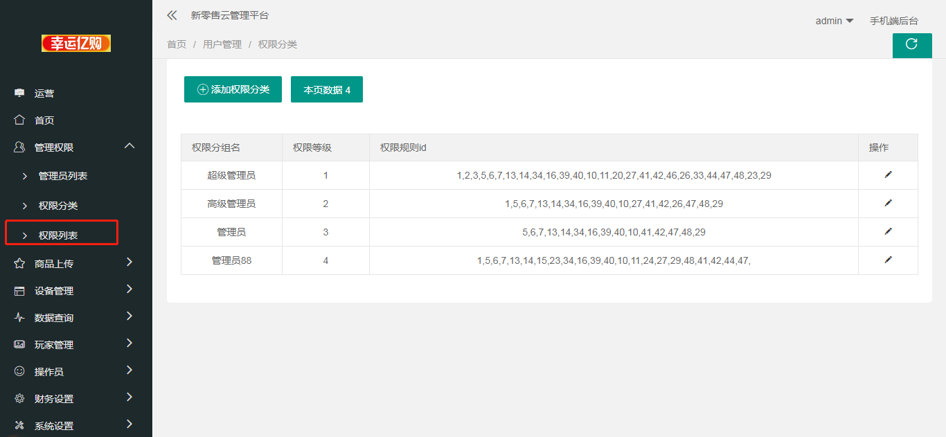This screenshot has width=946, height=437.
Task: Open 手机端后台 link
Action: pyautogui.click(x=893, y=21)
